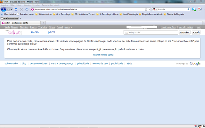Open sobre o orkut footer link

pyautogui.click(x=12, y=63)
